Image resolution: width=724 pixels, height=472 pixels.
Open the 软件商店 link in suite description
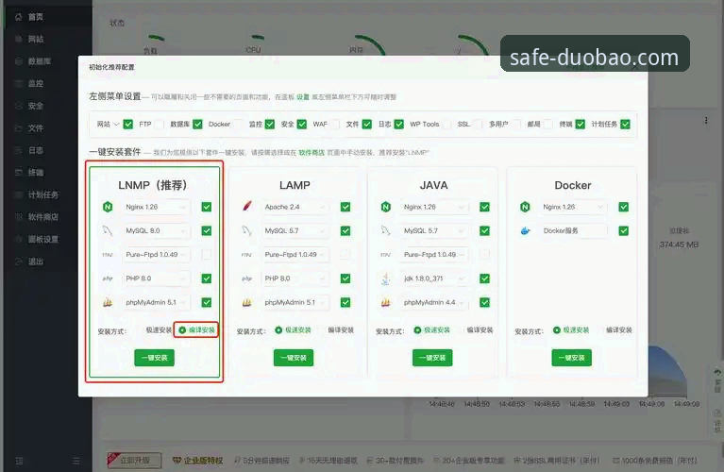(311, 152)
